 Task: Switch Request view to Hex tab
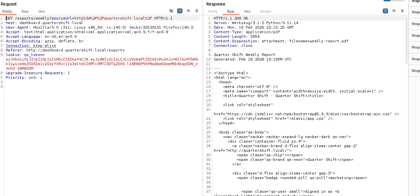(x=42, y=11)
